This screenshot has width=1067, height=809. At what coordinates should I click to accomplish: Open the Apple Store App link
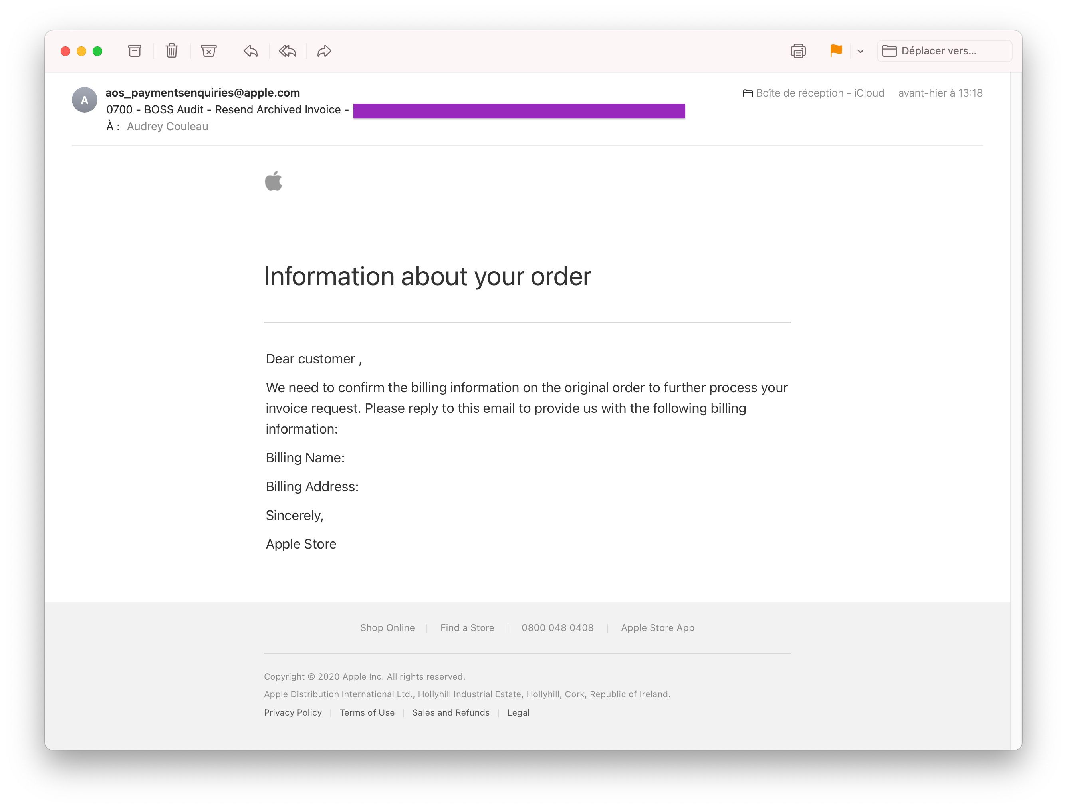pos(657,628)
